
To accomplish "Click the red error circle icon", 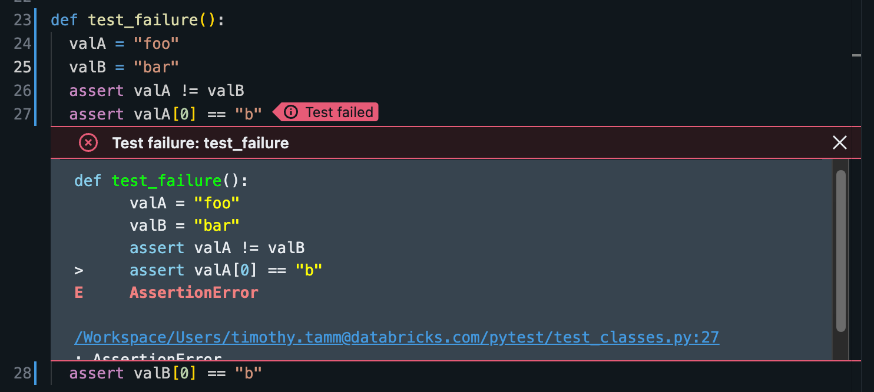I will 88,142.
